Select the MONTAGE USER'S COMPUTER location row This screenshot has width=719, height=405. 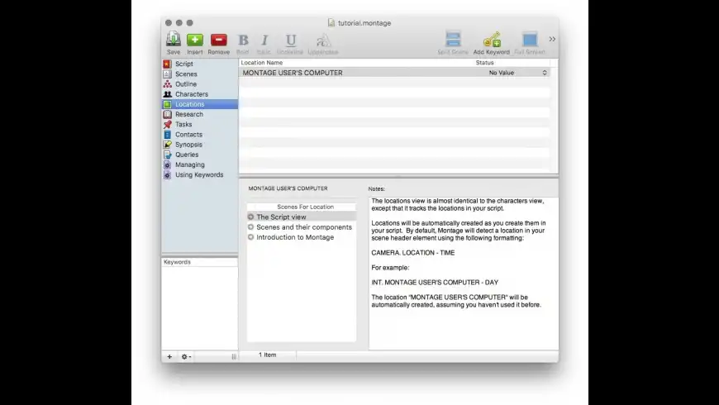point(394,73)
